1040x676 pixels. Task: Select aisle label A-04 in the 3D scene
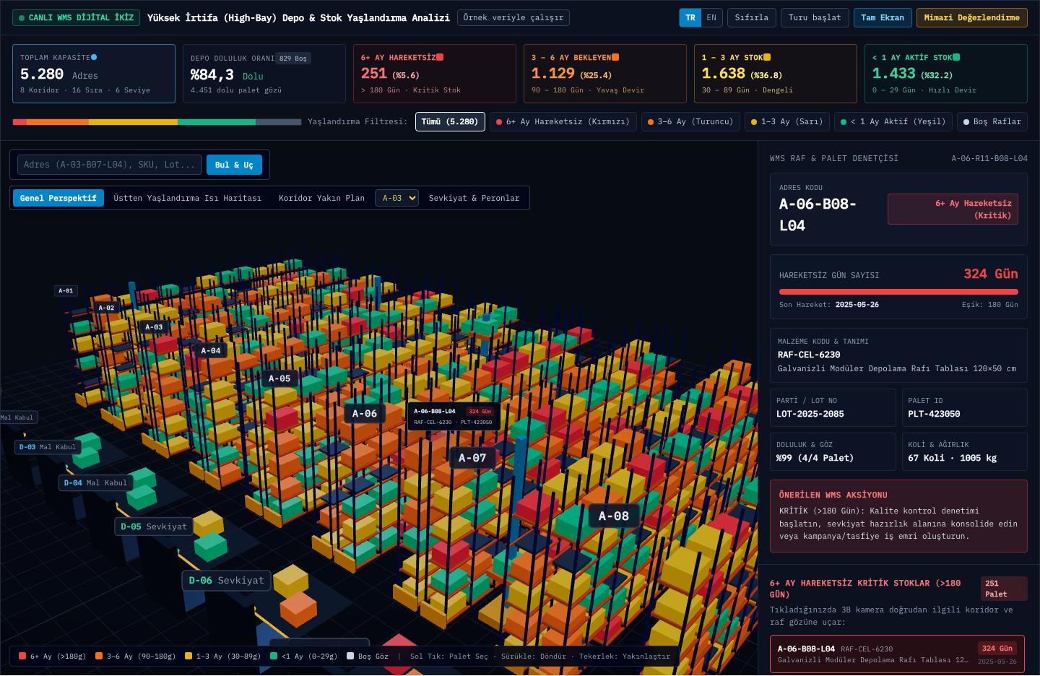(x=211, y=350)
